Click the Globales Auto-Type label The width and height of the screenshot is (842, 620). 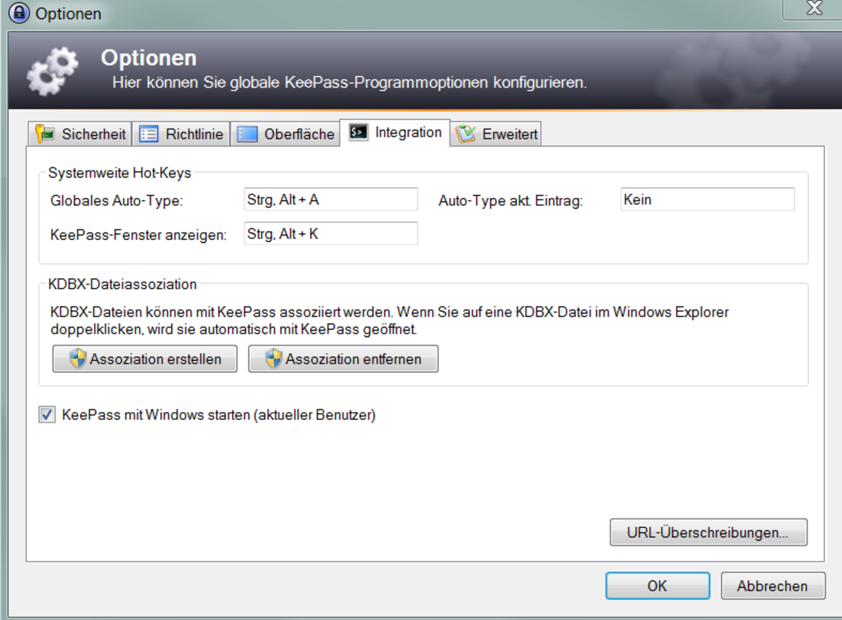pyautogui.click(x=116, y=201)
